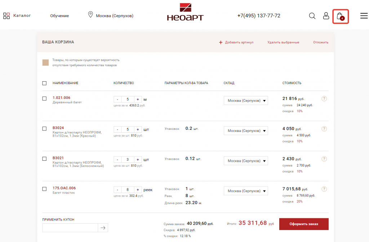369x242 pixels.
Task: Open the Каталог grid icon
Action: [6, 16]
